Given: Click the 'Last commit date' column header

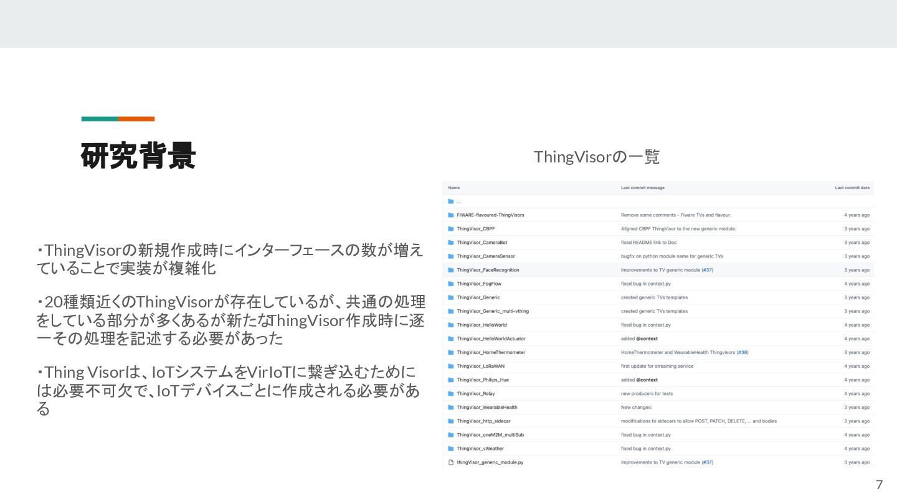Looking at the screenshot, I should 852,187.
